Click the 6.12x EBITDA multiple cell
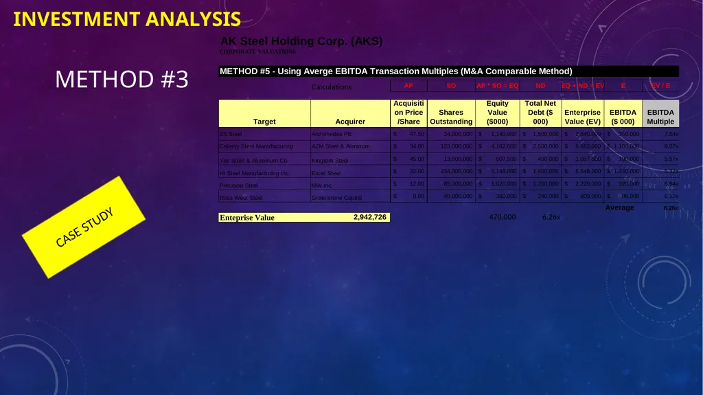 [x=660, y=196]
